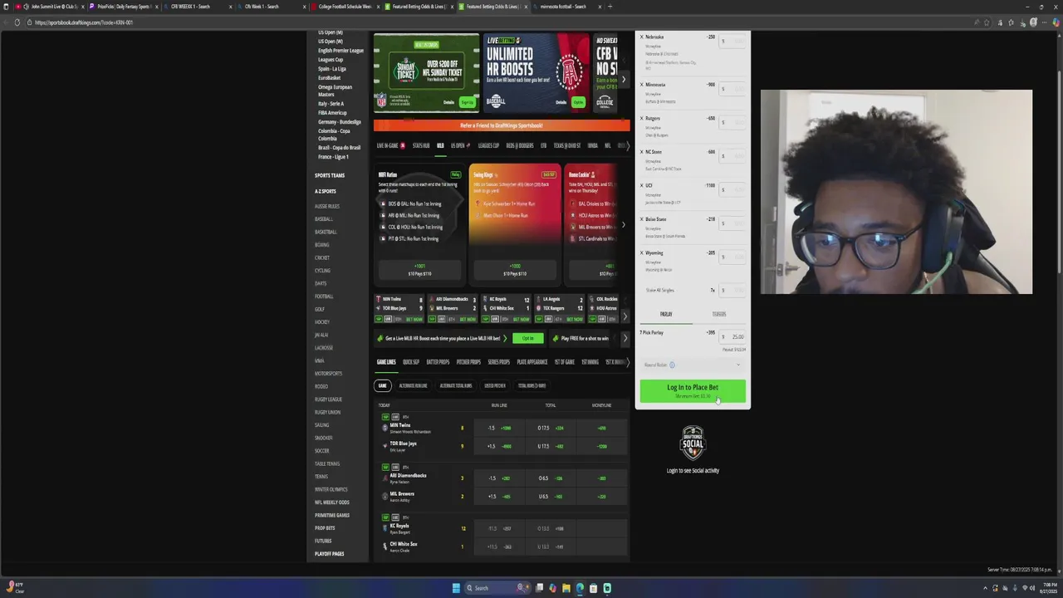This screenshot has width=1063, height=598.
Task: Select US Open tab in sports nav
Action: (x=460, y=145)
